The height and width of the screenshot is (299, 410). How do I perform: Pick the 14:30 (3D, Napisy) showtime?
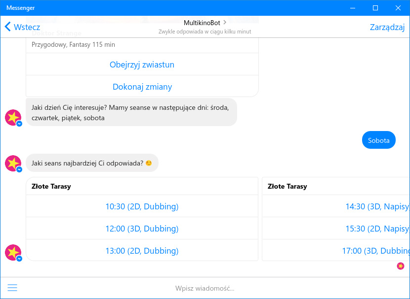(x=336, y=206)
